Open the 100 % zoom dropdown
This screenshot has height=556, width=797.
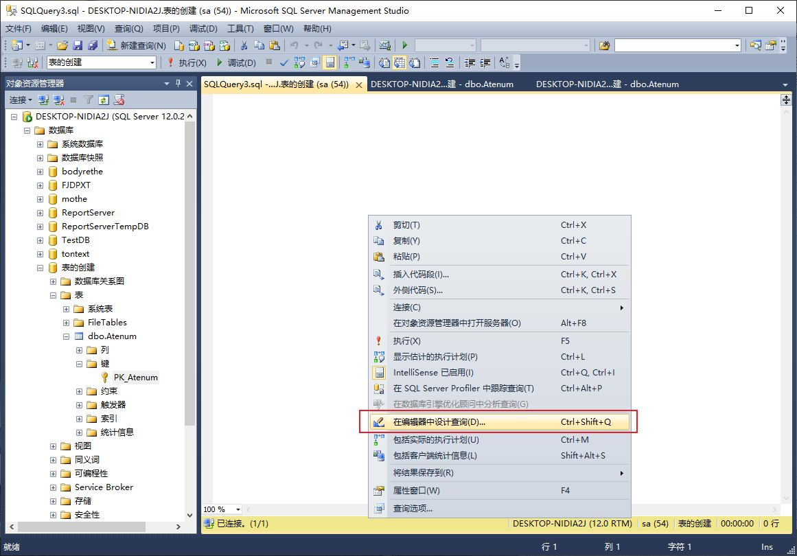238,509
